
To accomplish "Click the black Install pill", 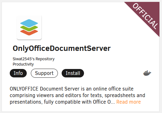I will pos(73,73).
